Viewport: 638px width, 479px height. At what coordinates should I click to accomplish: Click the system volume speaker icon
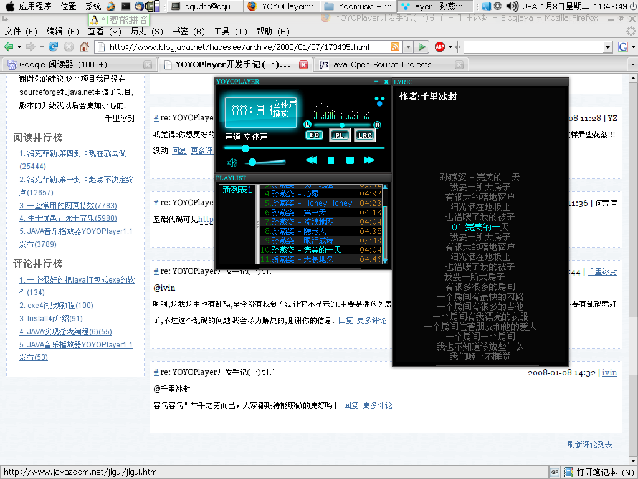tap(512, 6)
